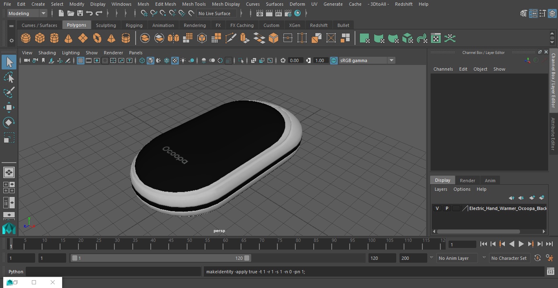Open the Edit Mesh menu
558x288 pixels.
coord(165,4)
